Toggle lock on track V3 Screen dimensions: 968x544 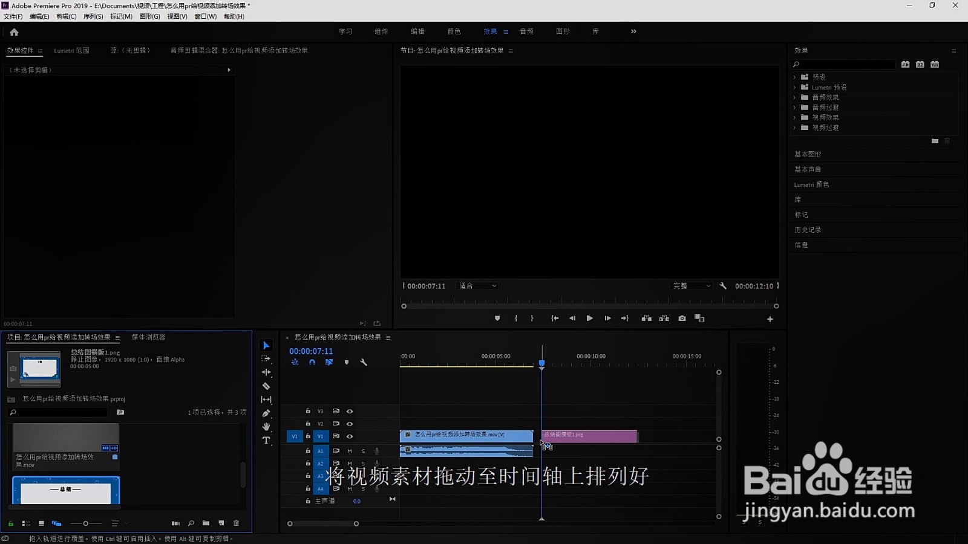(308, 411)
